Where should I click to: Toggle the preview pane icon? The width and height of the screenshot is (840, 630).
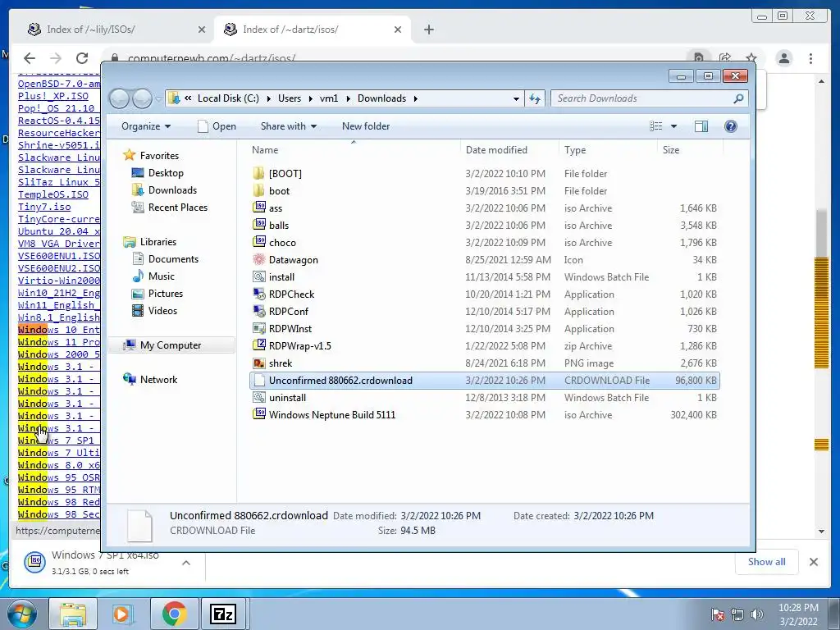click(701, 126)
